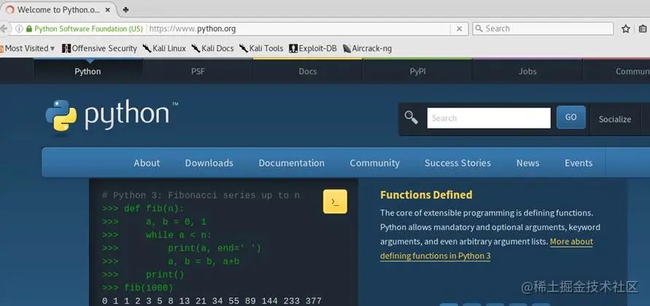Select the Python top-level site tab
Screen dimensions: 650x306
click(x=88, y=72)
